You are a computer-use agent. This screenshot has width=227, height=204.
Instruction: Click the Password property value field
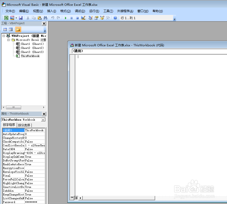point(35,202)
